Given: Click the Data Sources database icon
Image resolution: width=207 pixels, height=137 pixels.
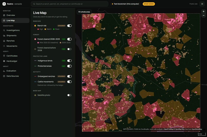Looking at the screenshot, I should (4, 76).
